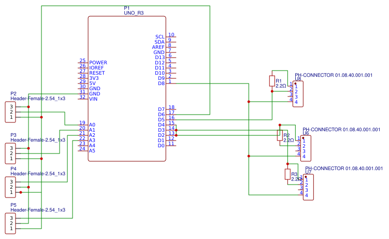The height and width of the screenshot is (239, 389).
Task: Click the P2 reference designator text
Action: tap(13, 93)
